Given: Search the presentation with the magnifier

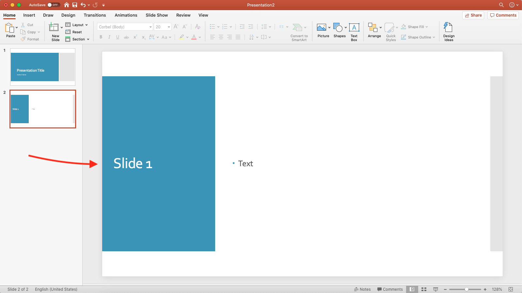Looking at the screenshot, I should (x=501, y=5).
